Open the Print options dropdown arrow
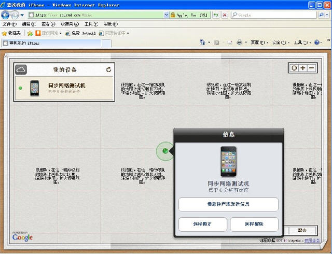The height and width of the screenshot is (254, 332). [246, 43]
